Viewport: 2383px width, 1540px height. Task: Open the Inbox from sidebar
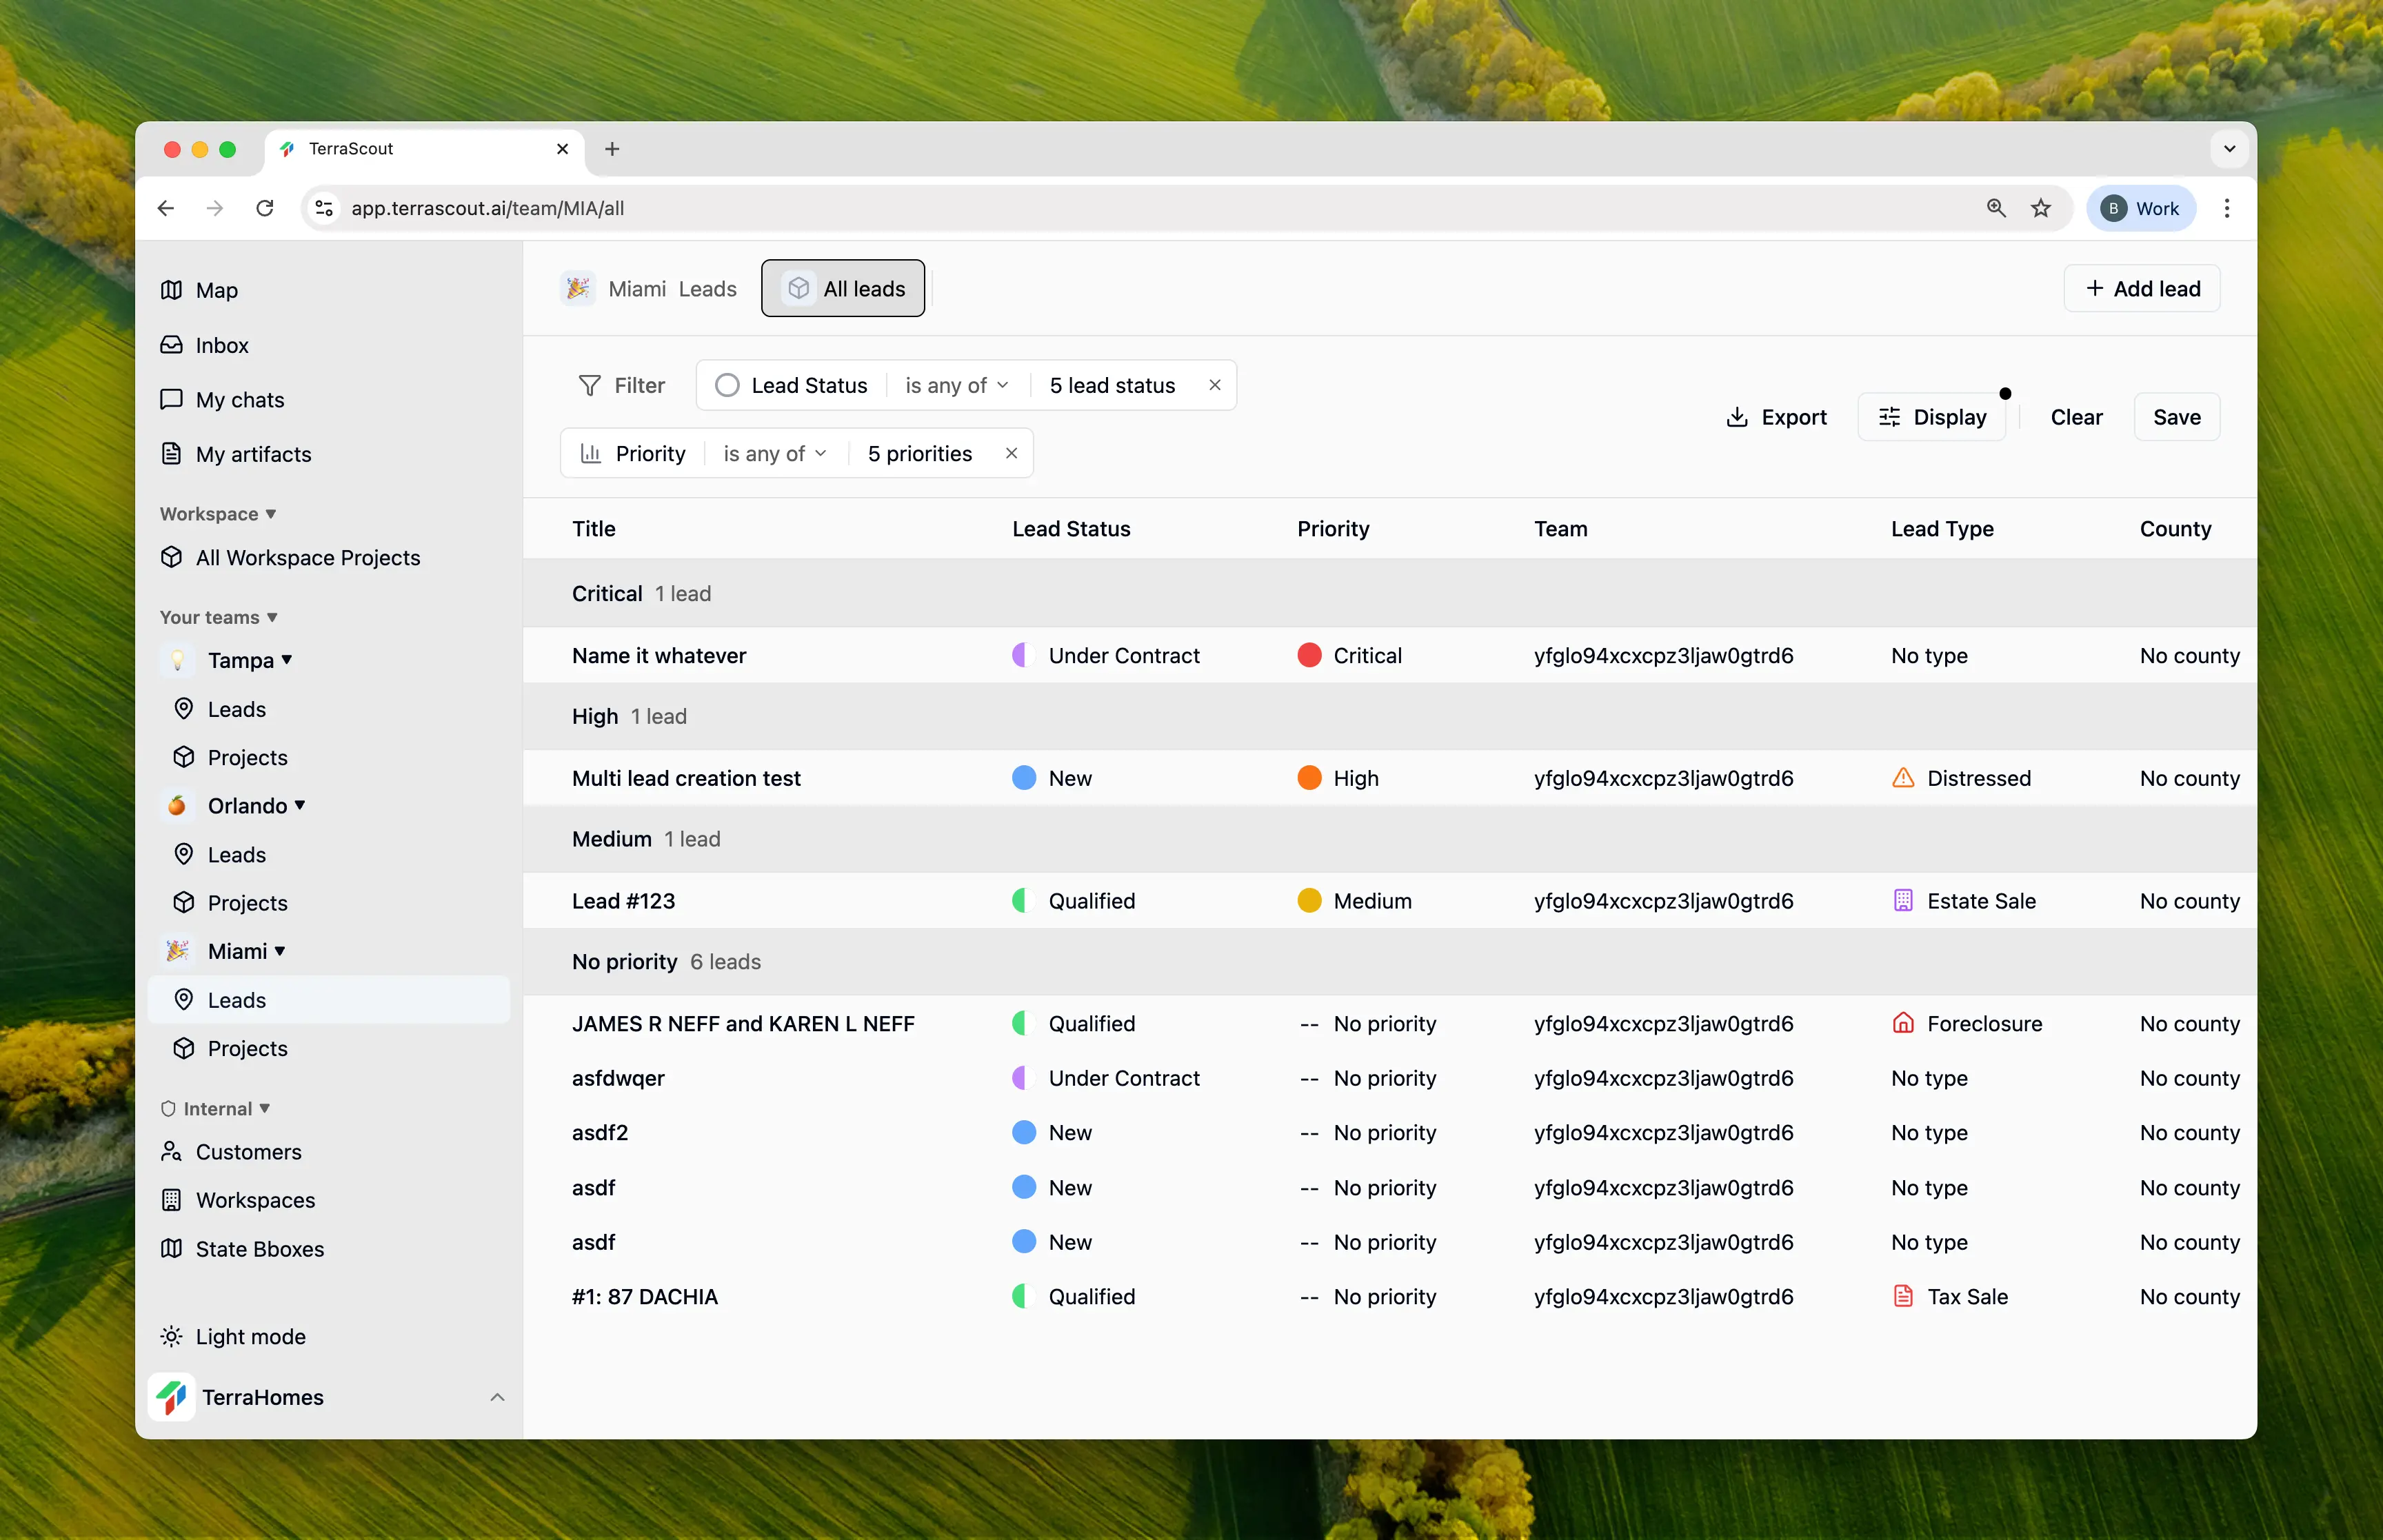point(221,345)
